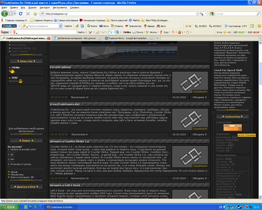Collapse the Опрос block header
The height and width of the screenshot is (210, 262).
(x=26, y=141)
